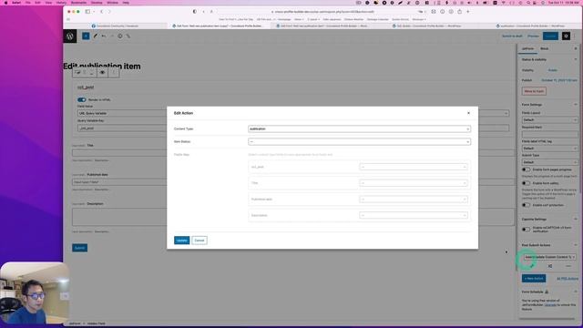Toggle Enable form pages progress

[x=526, y=169]
